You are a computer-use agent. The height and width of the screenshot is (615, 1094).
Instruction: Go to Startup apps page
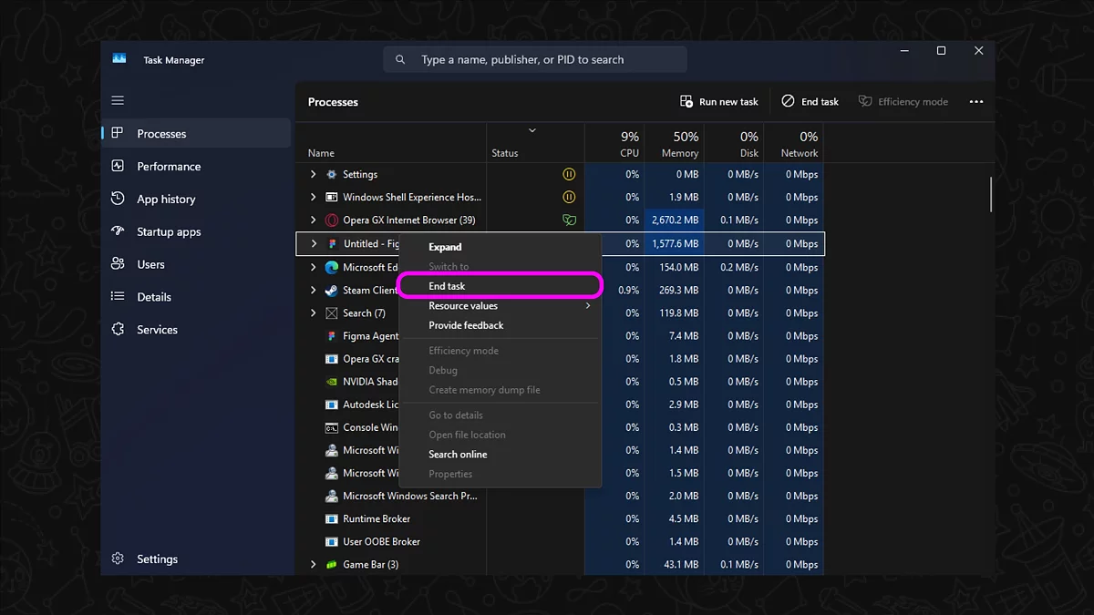[168, 232]
